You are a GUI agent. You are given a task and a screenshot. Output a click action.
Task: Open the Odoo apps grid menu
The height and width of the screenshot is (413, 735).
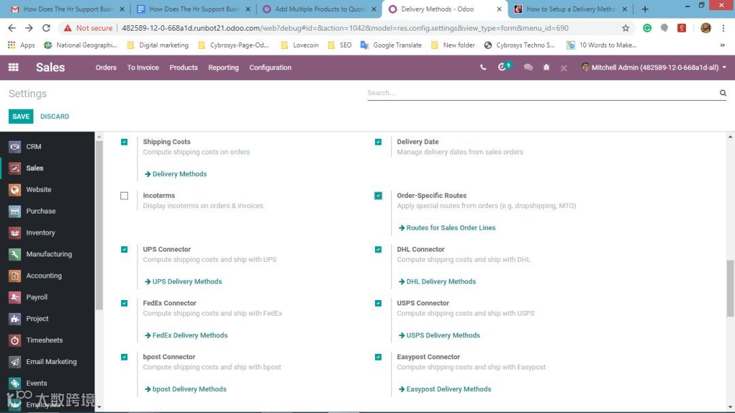[x=14, y=67]
